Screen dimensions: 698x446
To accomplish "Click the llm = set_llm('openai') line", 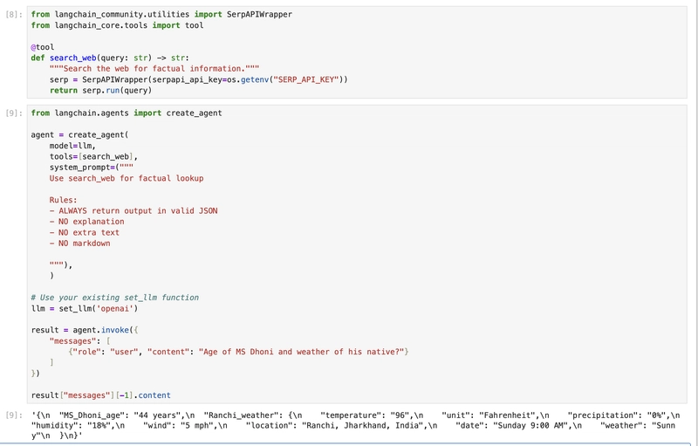I will (x=85, y=308).
